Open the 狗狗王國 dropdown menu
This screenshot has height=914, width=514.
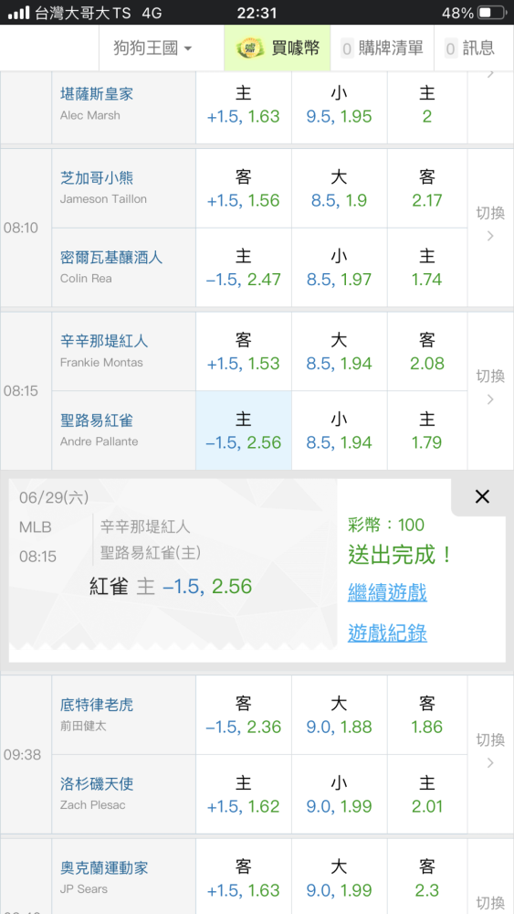pos(152,48)
